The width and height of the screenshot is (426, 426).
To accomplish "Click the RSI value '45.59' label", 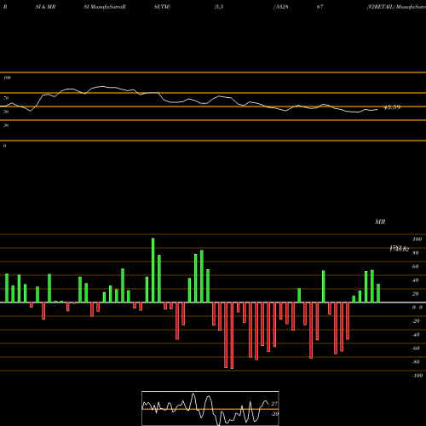I will [x=392, y=107].
